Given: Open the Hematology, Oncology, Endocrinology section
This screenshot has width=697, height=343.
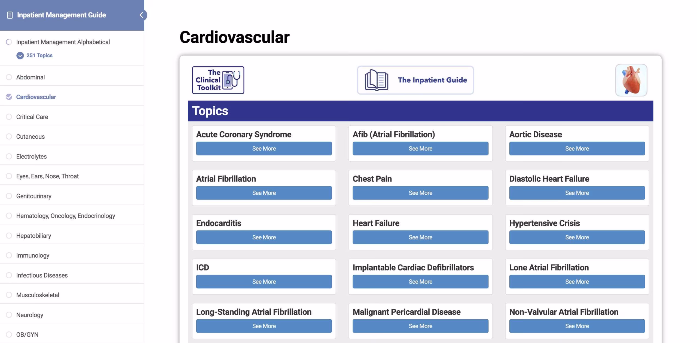Looking at the screenshot, I should point(66,216).
